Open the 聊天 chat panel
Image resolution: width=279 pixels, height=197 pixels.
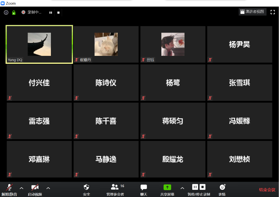click(144, 187)
